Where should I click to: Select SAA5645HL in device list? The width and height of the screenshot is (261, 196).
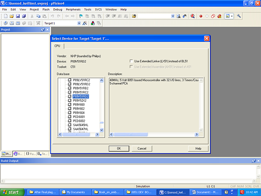[x=80, y=125]
